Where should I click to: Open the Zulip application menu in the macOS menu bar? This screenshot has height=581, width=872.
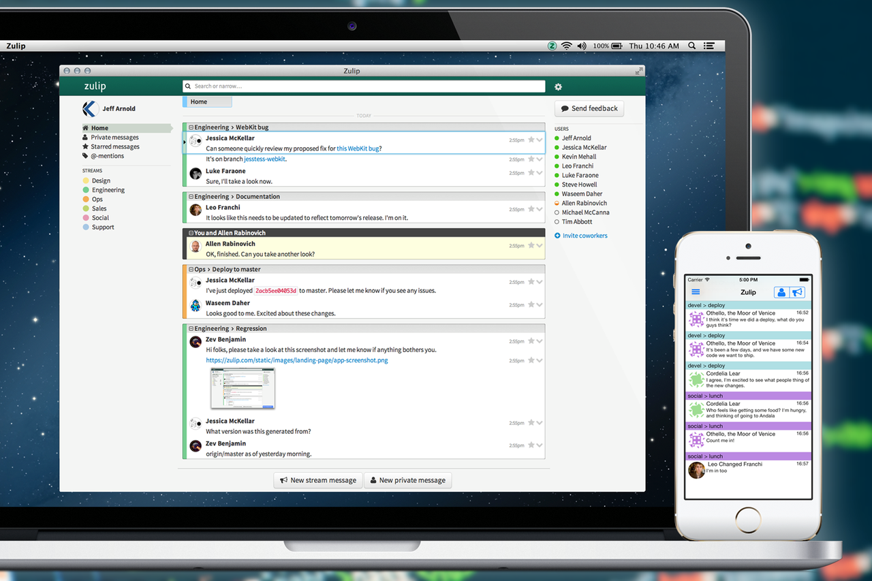pos(16,46)
